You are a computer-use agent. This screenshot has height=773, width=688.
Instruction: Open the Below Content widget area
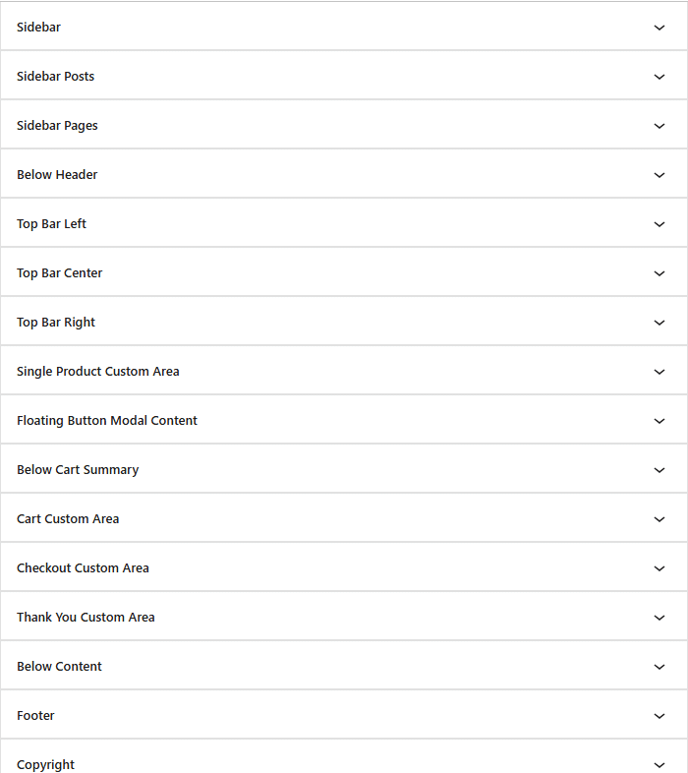[x=59, y=667]
